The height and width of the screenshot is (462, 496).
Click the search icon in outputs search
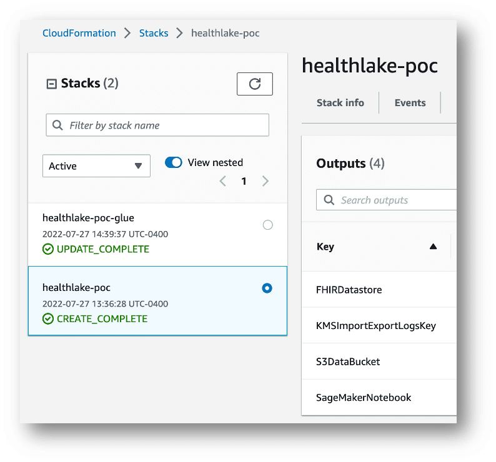pyautogui.click(x=329, y=200)
